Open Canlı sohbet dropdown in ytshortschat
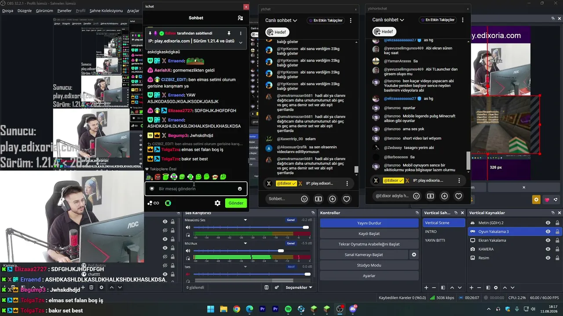The width and height of the screenshot is (563, 316). [388, 20]
